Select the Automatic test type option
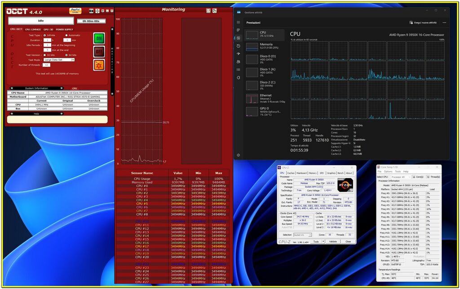Viewport: 460px width, 289px height. tap(67, 35)
